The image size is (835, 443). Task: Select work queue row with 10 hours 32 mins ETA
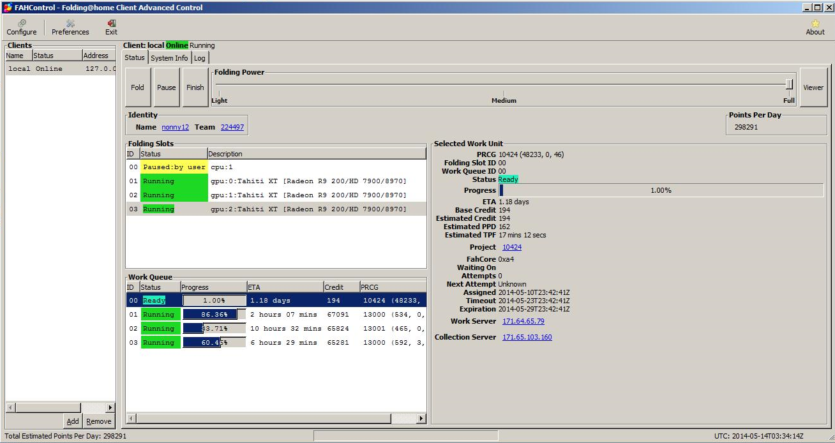click(276, 328)
